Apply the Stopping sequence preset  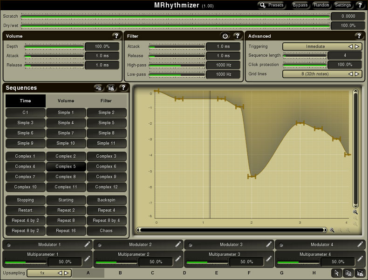pos(25,200)
